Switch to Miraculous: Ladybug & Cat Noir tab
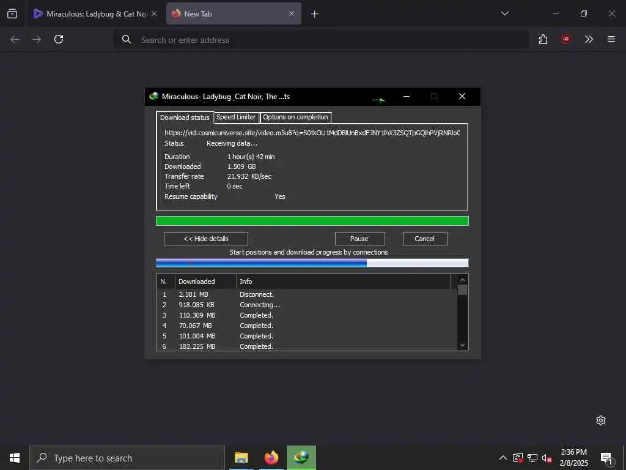The image size is (626, 470). pyautogui.click(x=95, y=13)
